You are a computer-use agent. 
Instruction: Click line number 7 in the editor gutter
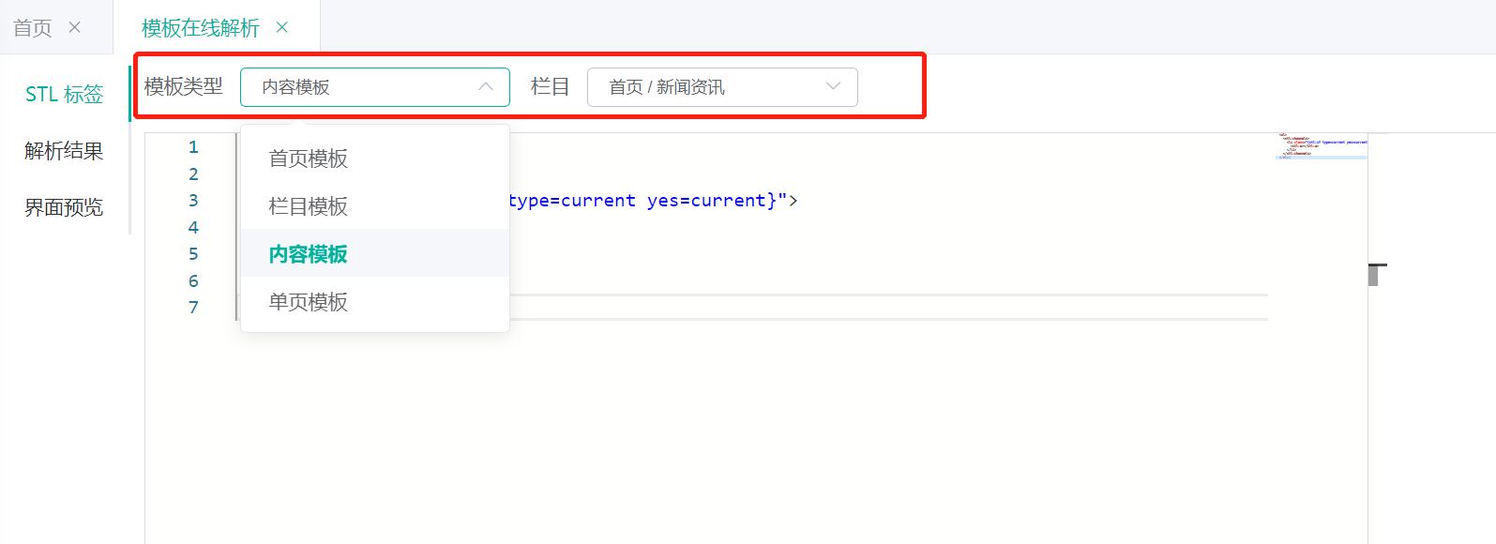click(x=193, y=308)
